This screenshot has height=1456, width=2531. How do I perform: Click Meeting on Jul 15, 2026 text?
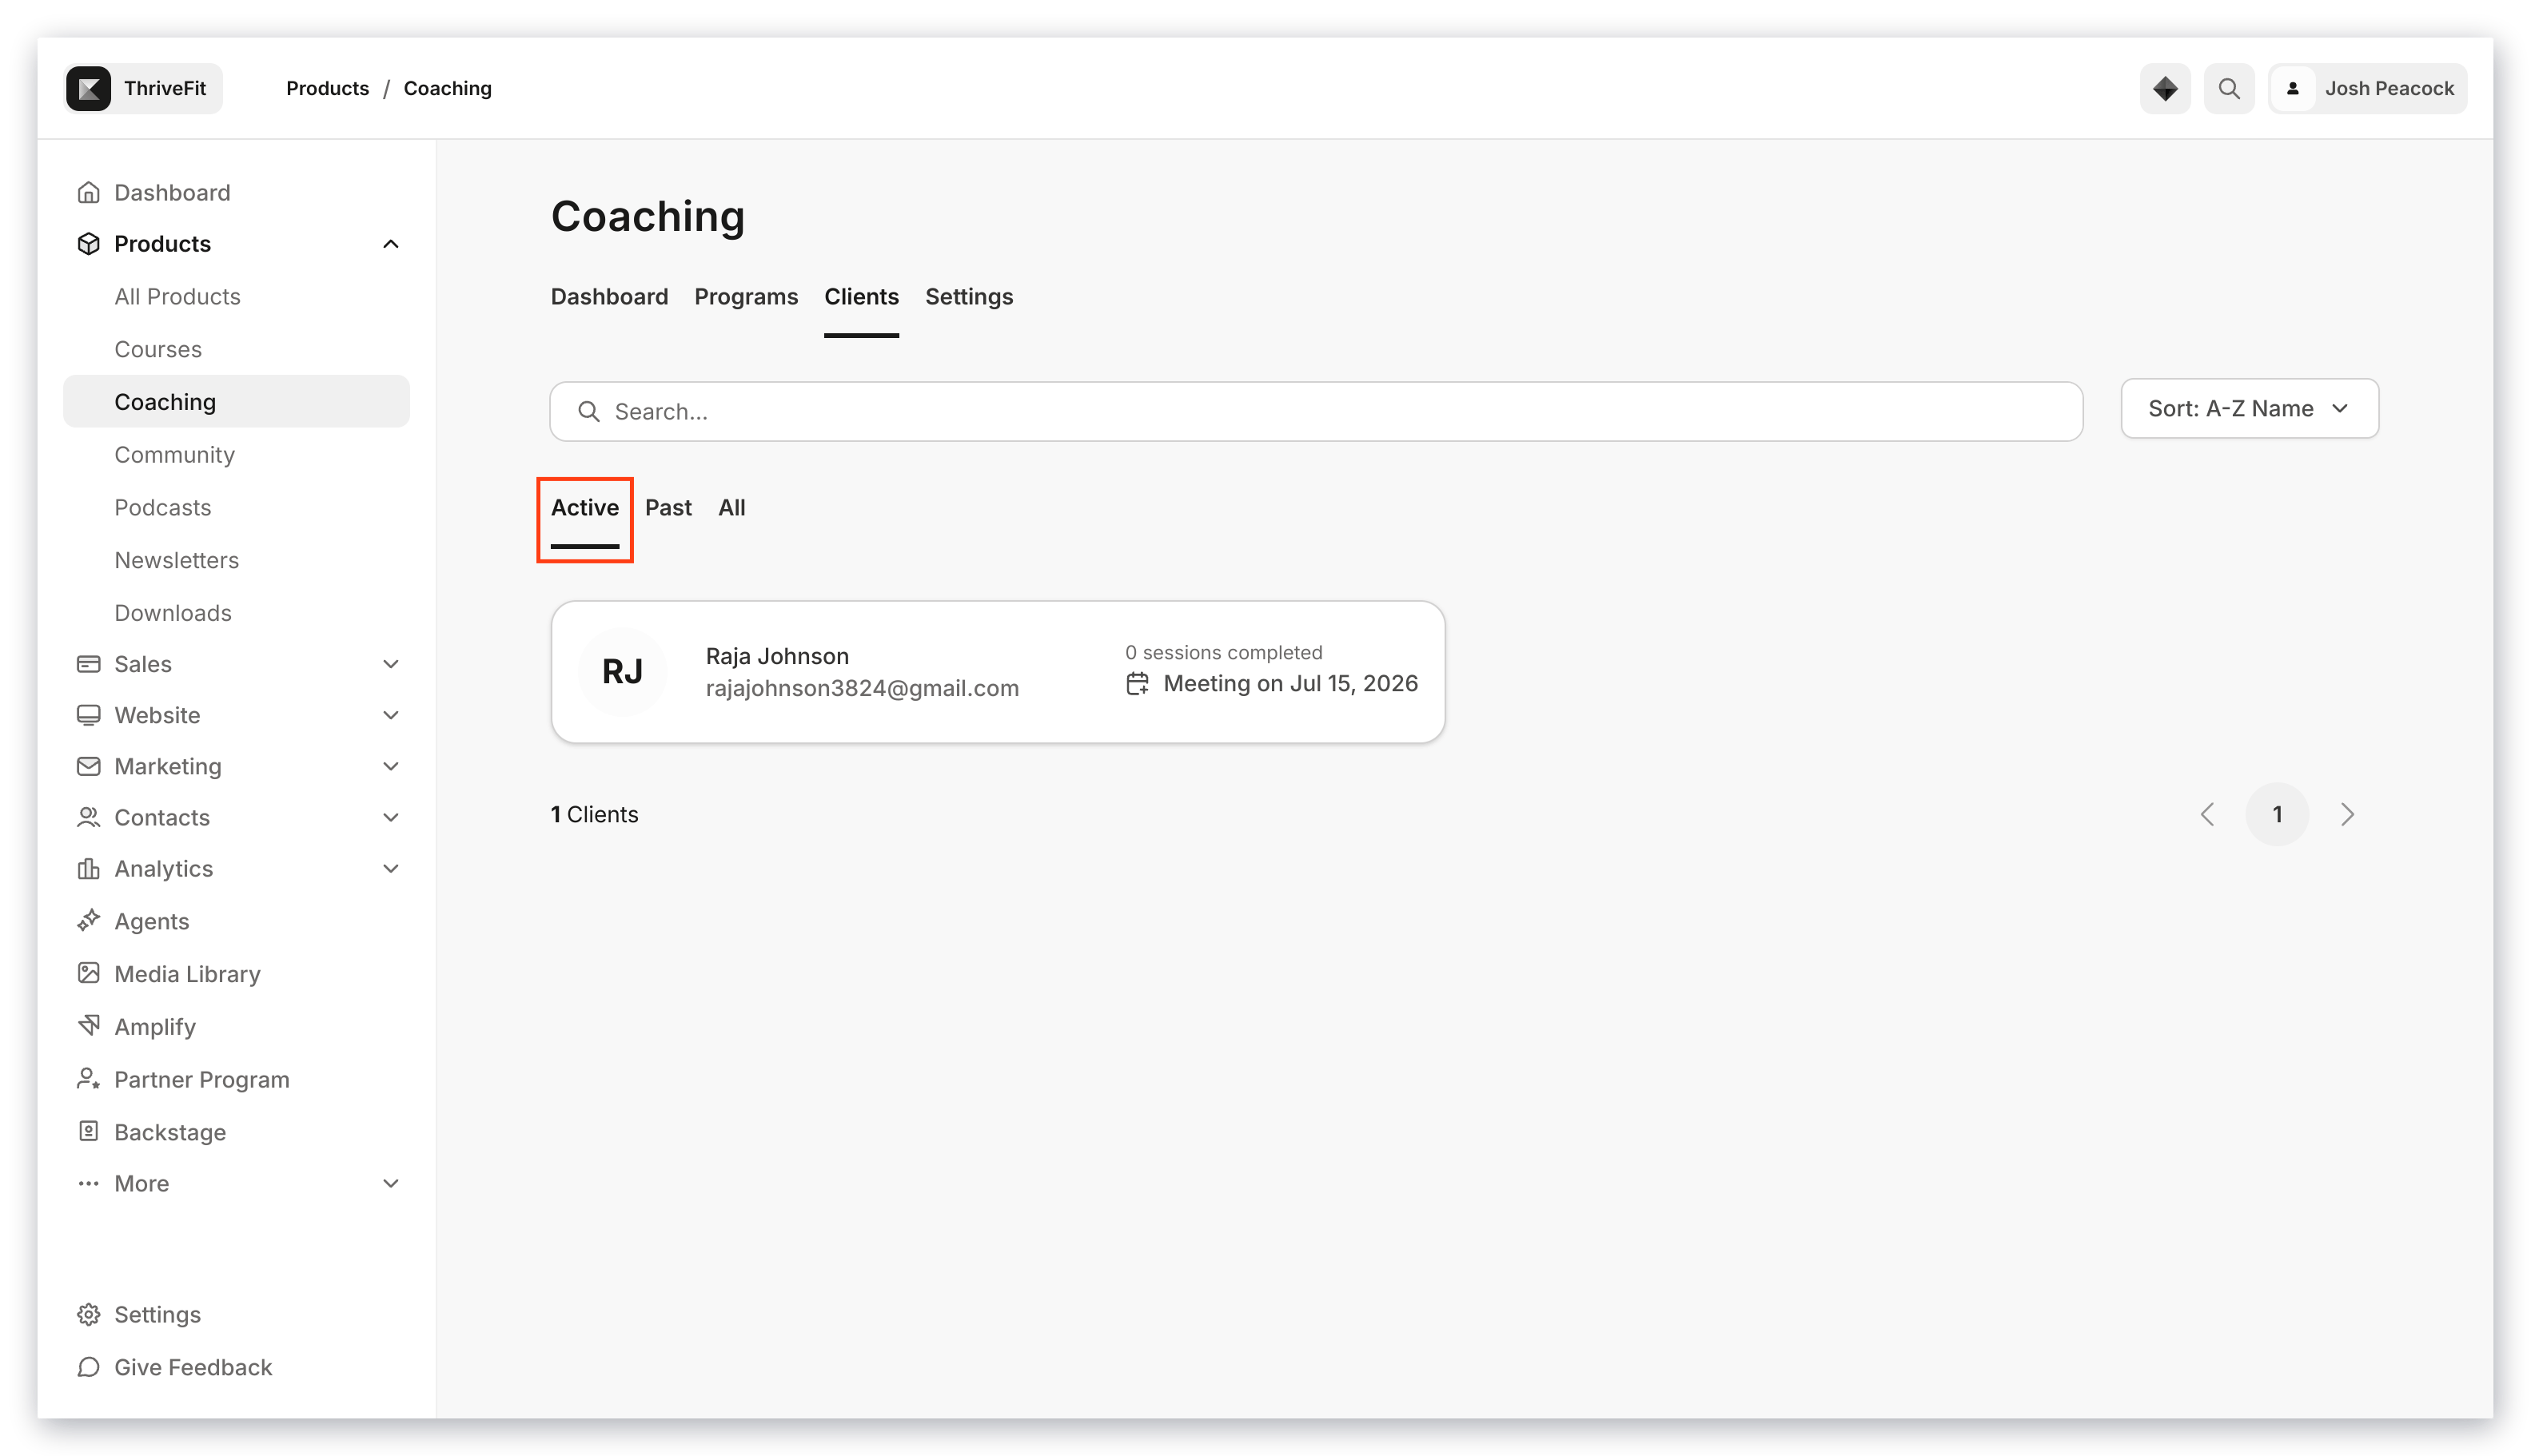click(1290, 683)
